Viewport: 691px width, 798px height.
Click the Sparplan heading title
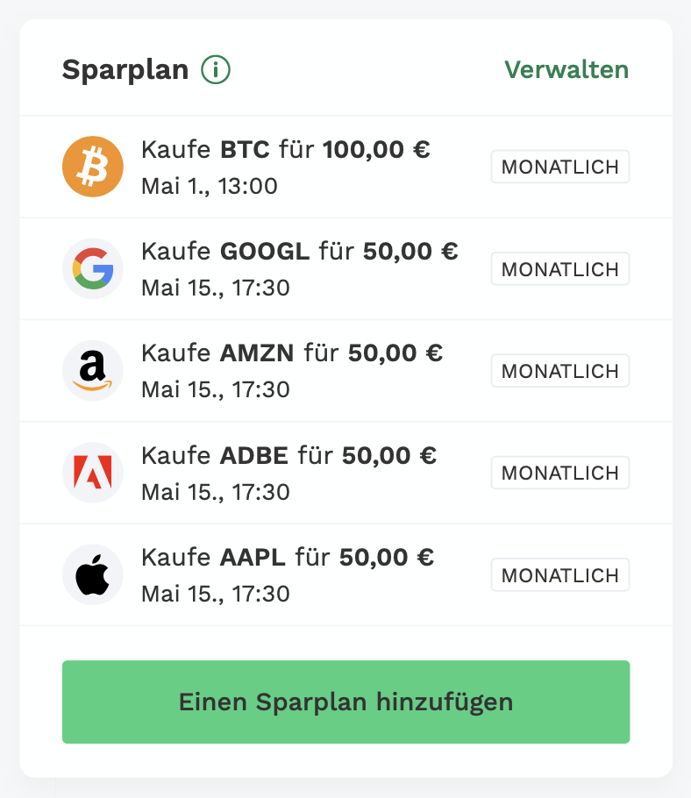[125, 69]
